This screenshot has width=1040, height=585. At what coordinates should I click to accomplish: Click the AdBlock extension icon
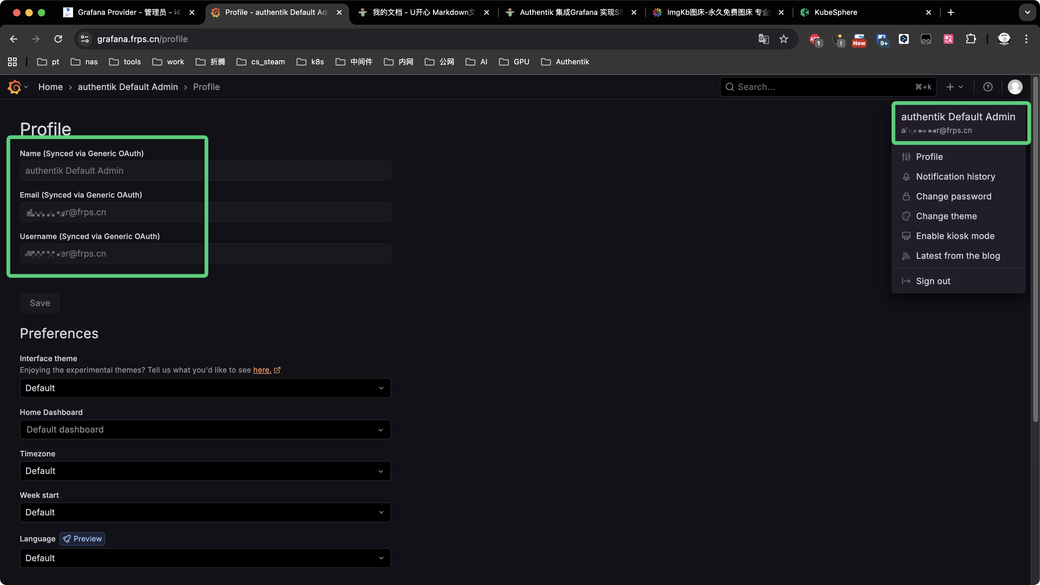[815, 39]
